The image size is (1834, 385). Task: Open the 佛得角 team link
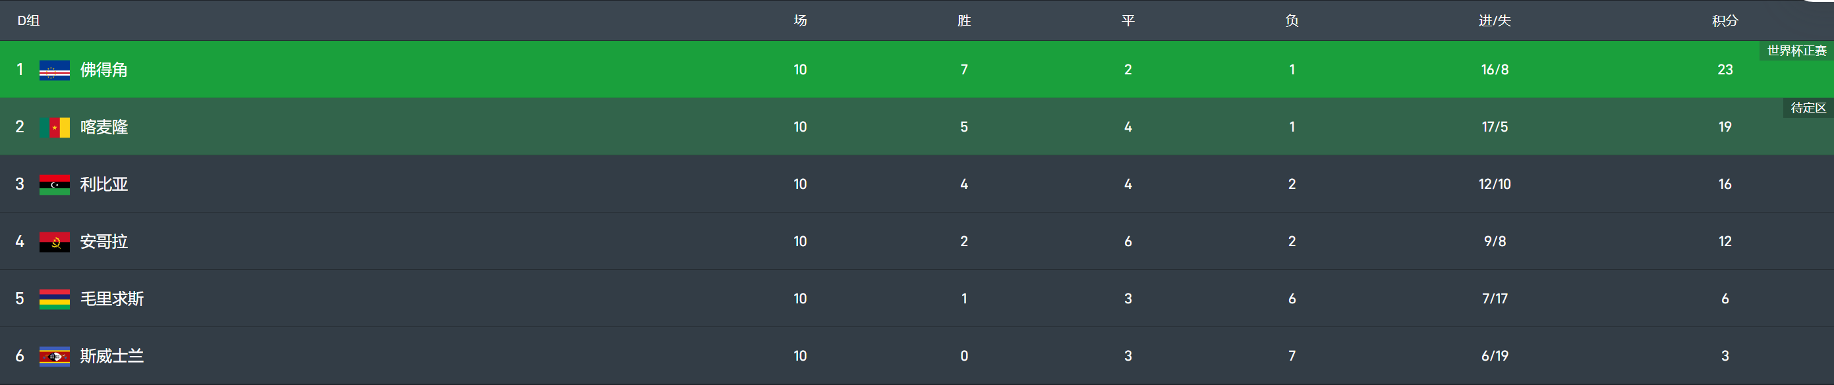(x=104, y=70)
